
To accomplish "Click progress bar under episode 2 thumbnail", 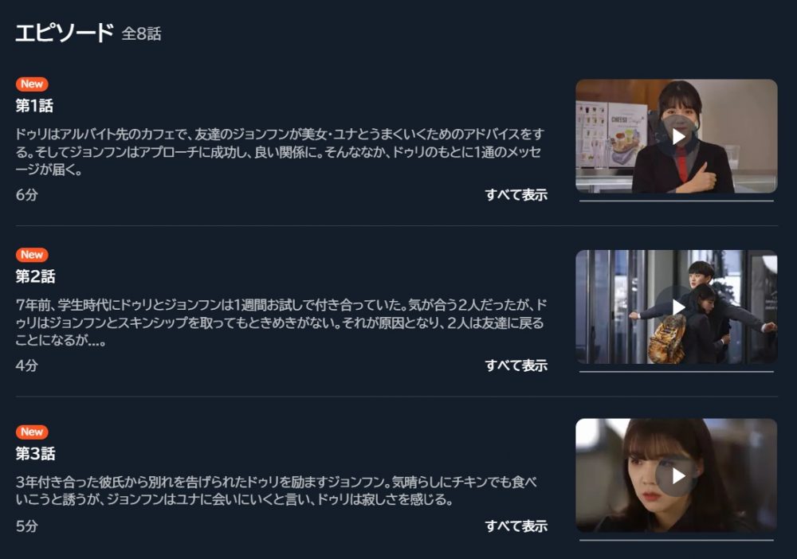I will [x=677, y=372].
